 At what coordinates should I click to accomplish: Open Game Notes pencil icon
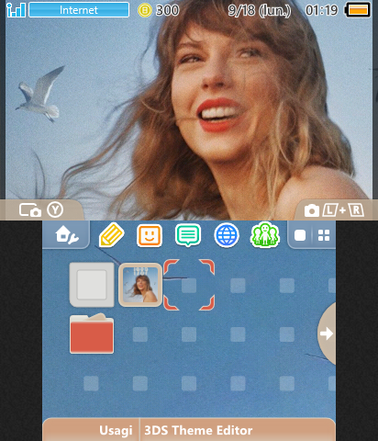[112, 235]
